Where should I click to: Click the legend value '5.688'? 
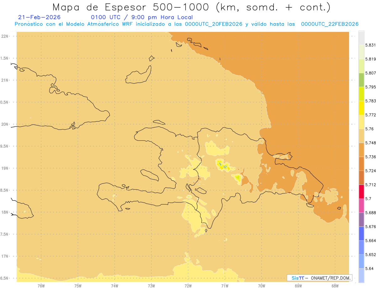[x=370, y=213]
